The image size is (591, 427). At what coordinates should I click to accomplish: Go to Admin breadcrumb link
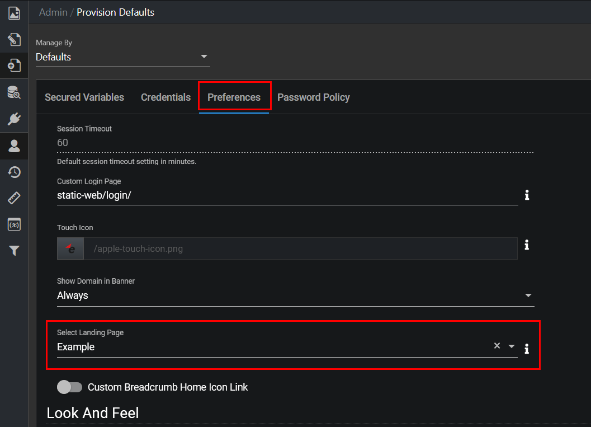53,12
